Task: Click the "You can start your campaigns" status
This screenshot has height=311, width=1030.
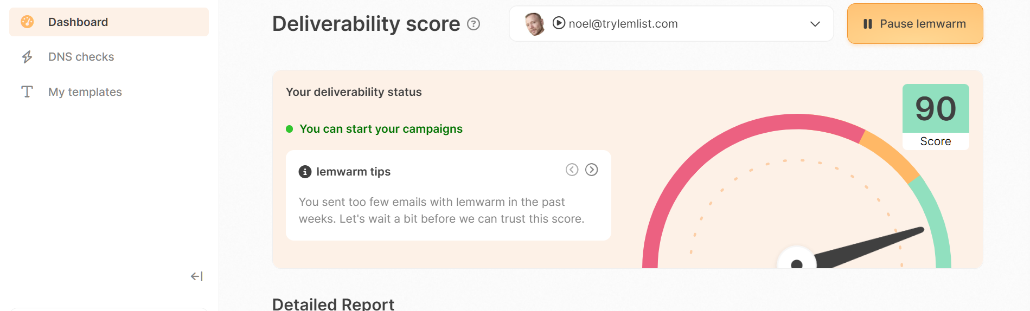Action: click(x=381, y=129)
